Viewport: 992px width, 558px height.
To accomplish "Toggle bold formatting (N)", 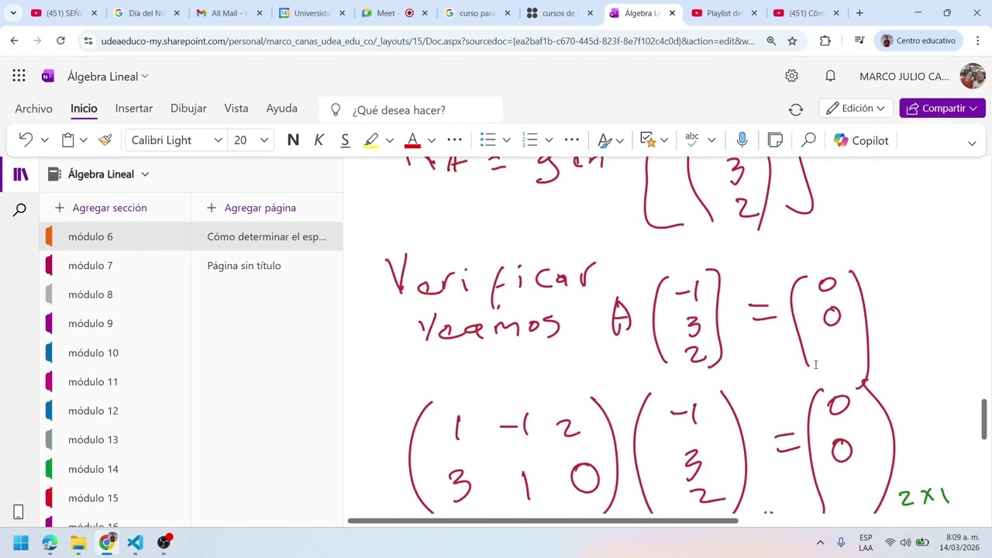I will tap(293, 140).
